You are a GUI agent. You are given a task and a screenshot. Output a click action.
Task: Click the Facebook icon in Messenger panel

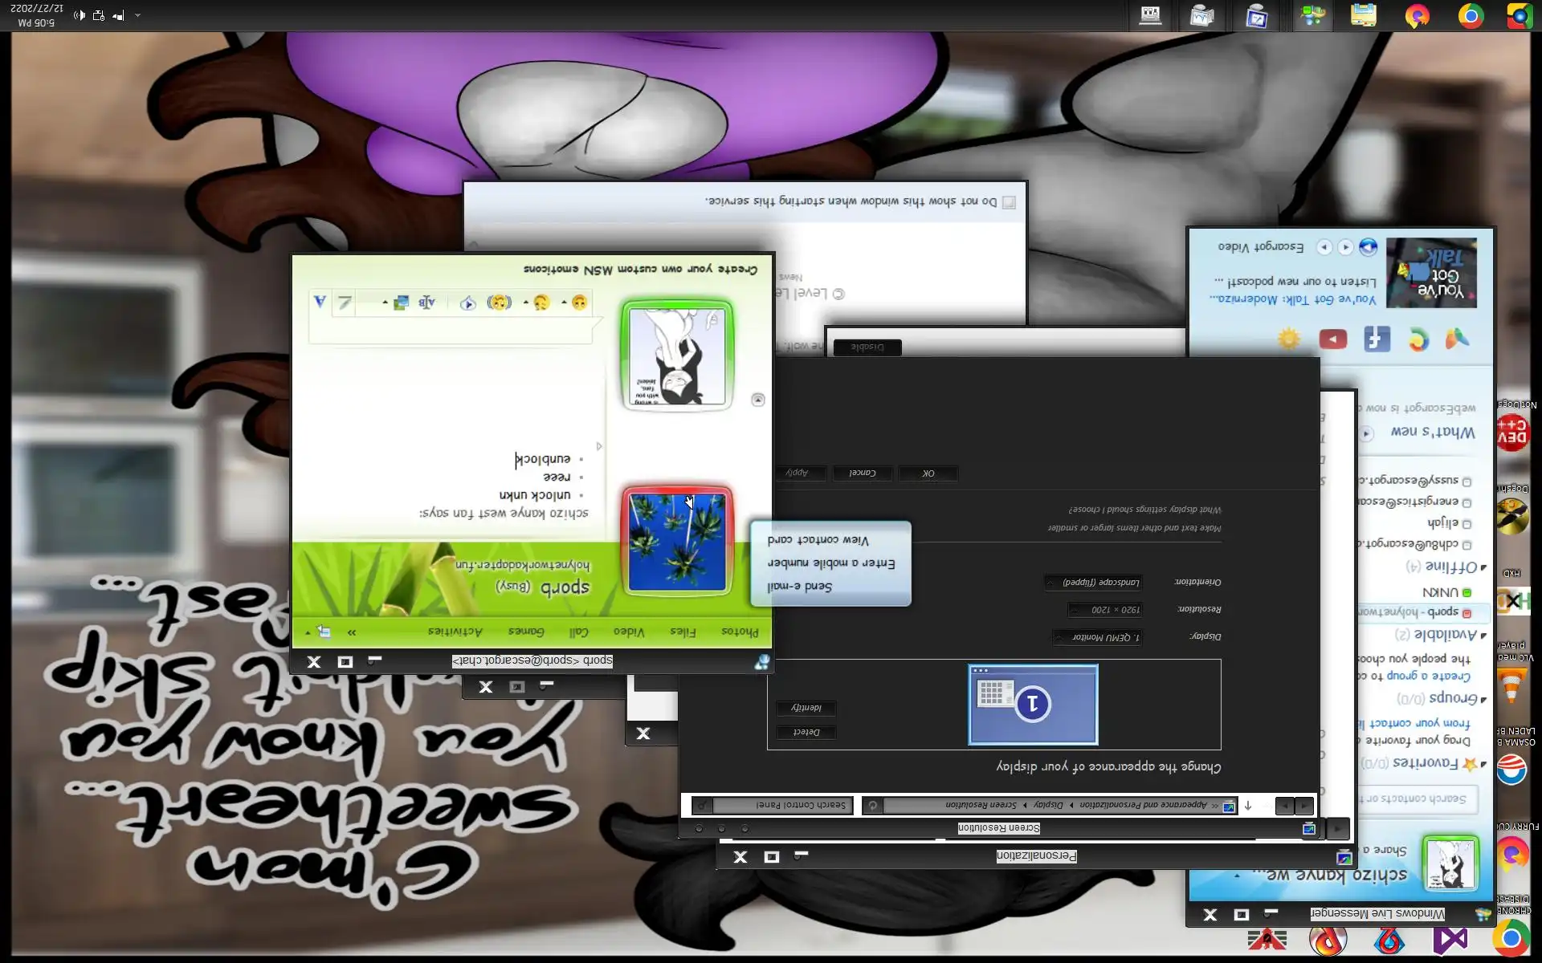(x=1377, y=339)
